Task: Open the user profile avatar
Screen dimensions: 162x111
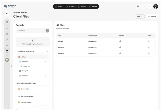Action: 156,6
